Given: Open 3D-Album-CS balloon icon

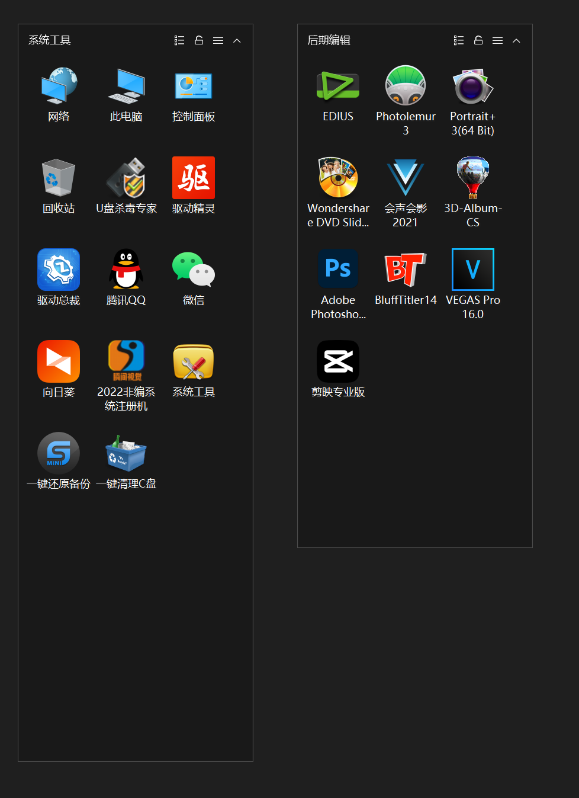Looking at the screenshot, I should (x=472, y=178).
